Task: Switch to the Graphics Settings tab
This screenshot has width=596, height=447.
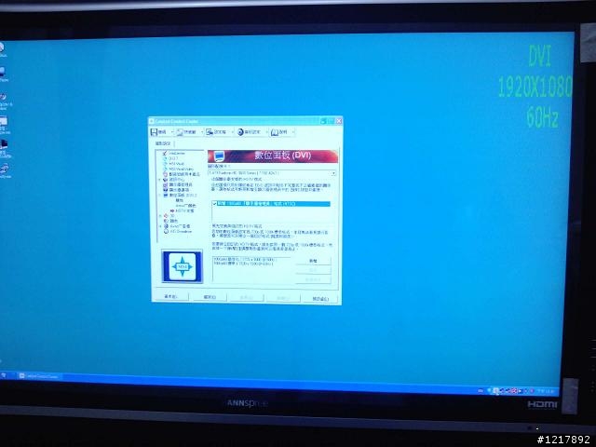Action: (x=163, y=143)
